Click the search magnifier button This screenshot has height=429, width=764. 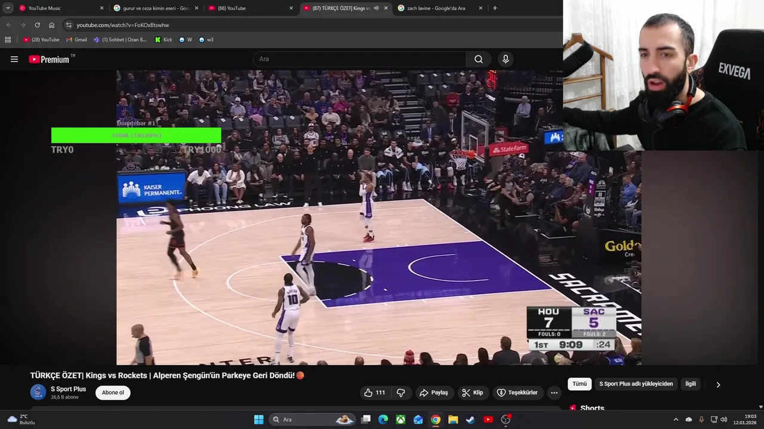click(x=479, y=59)
